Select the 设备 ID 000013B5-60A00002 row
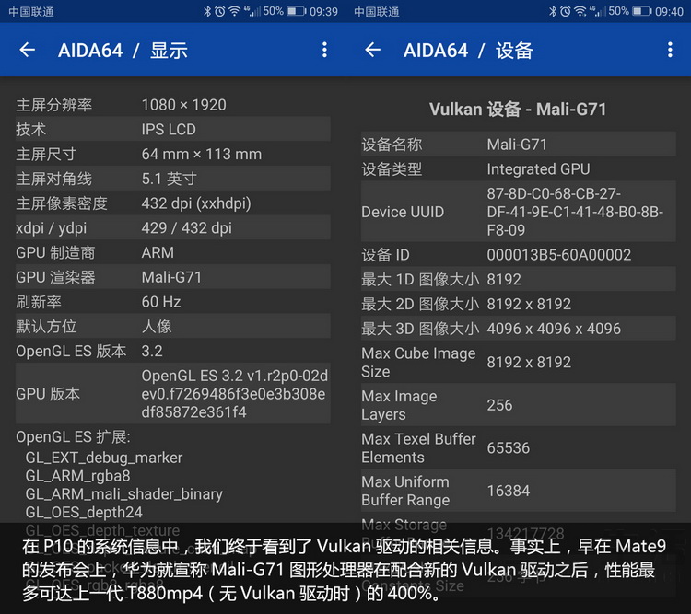Screen dimensions: 691x614 point(518,254)
